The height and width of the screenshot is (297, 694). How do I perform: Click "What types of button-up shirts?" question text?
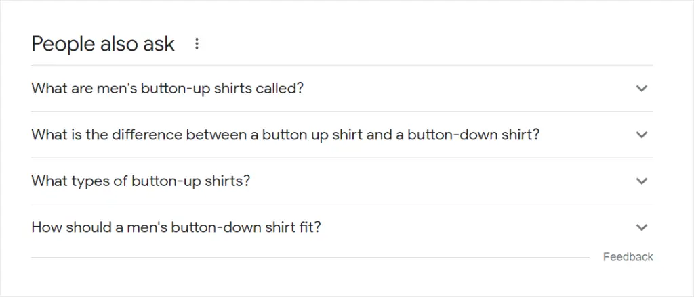141,181
